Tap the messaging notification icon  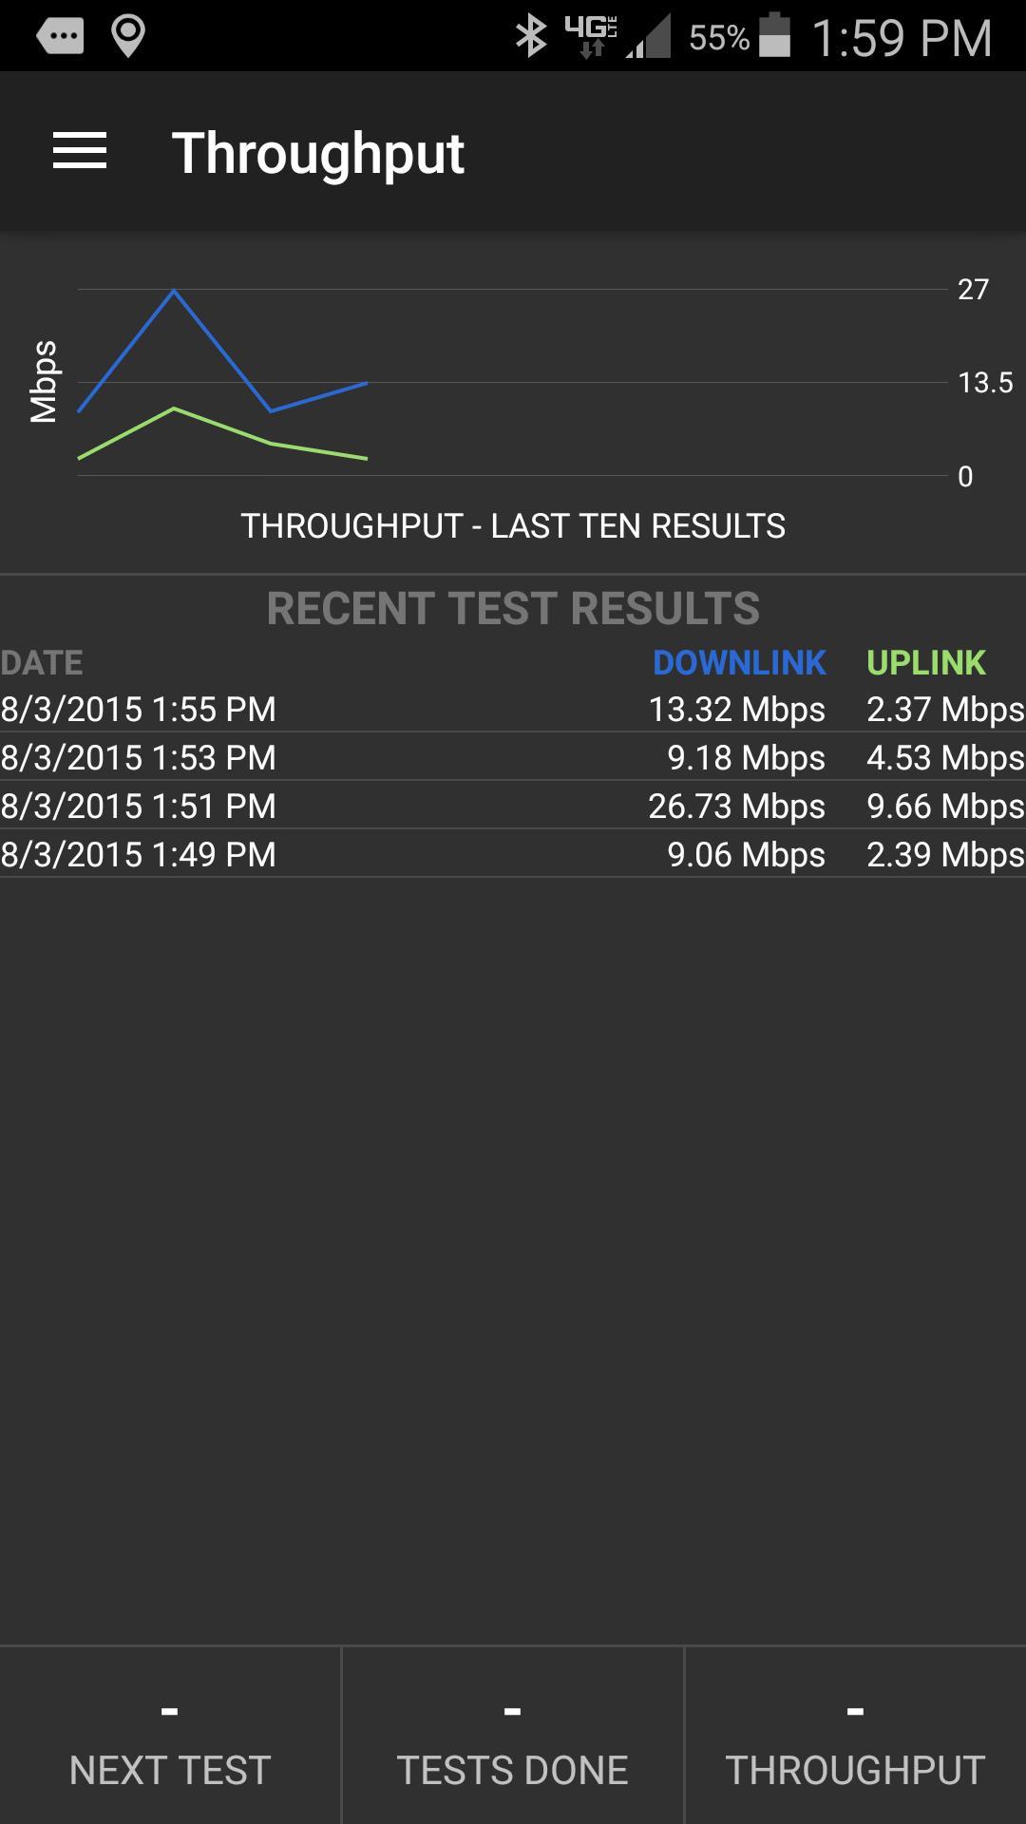[60, 37]
